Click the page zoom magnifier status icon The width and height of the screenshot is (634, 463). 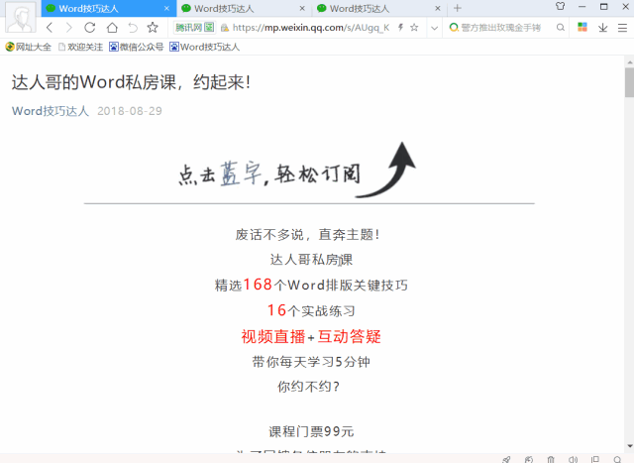coord(617,459)
